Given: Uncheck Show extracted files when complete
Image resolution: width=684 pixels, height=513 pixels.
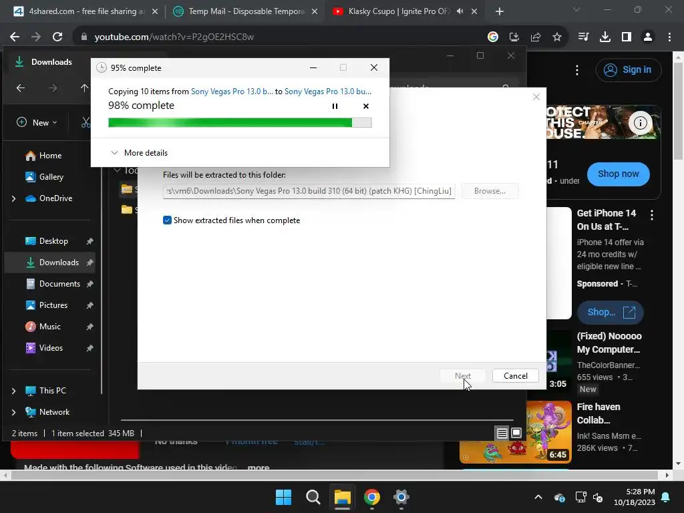Looking at the screenshot, I should click(x=167, y=220).
